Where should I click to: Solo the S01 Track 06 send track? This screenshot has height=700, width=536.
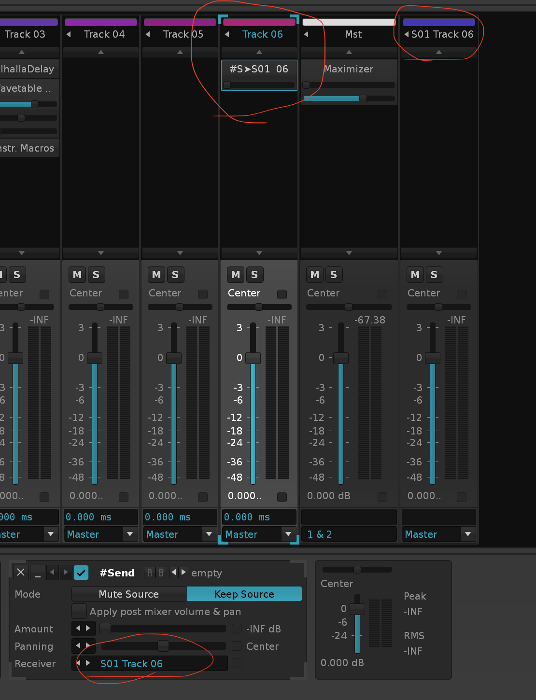[x=434, y=275]
